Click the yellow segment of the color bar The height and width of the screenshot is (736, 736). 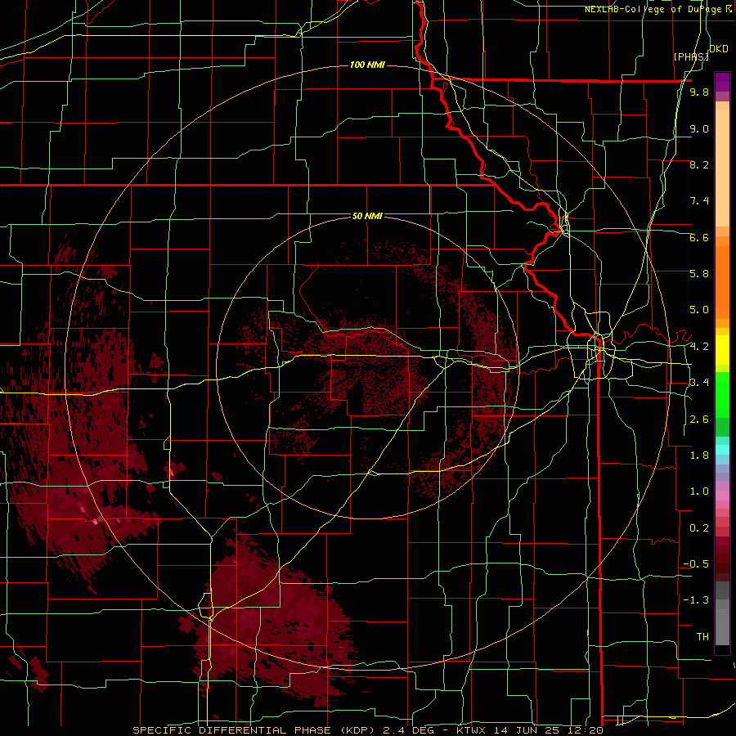722,350
